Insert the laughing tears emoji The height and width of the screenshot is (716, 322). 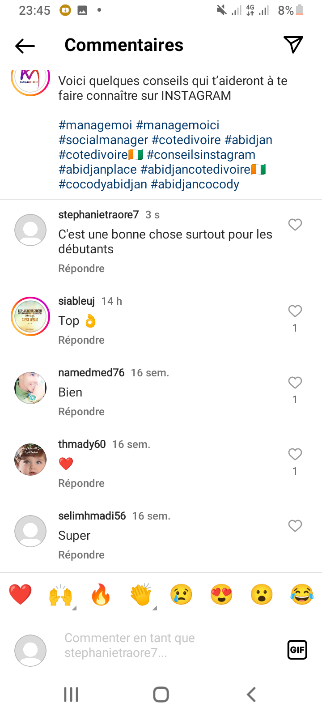click(x=302, y=595)
